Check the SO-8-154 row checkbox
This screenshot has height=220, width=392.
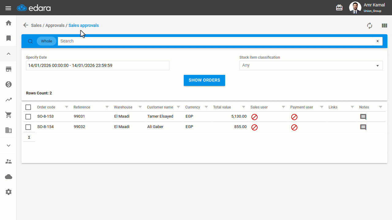click(x=28, y=127)
